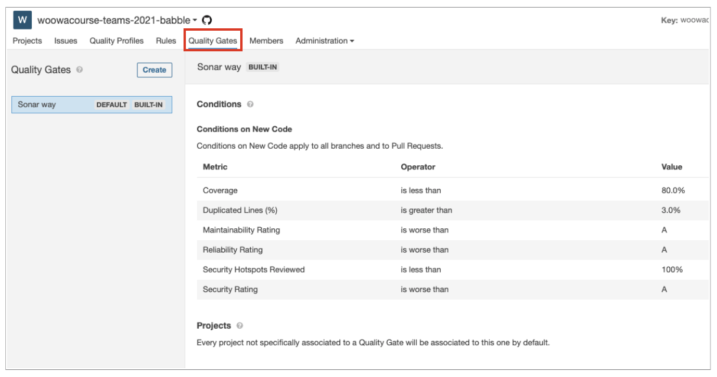Click the Coverage metric row

click(453, 191)
